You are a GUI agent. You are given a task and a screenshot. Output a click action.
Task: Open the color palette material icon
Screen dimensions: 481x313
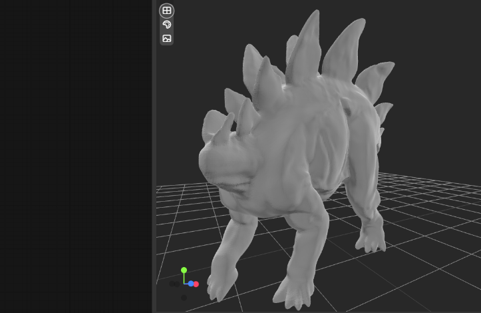[x=166, y=25]
